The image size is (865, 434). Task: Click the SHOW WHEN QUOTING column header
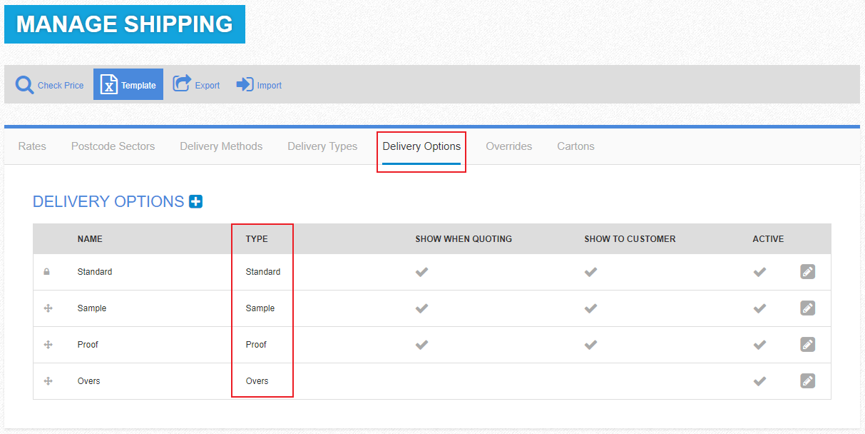pos(464,239)
